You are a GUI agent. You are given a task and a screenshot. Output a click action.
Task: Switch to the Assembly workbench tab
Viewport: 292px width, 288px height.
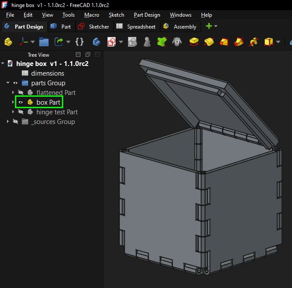pyautogui.click(x=180, y=26)
